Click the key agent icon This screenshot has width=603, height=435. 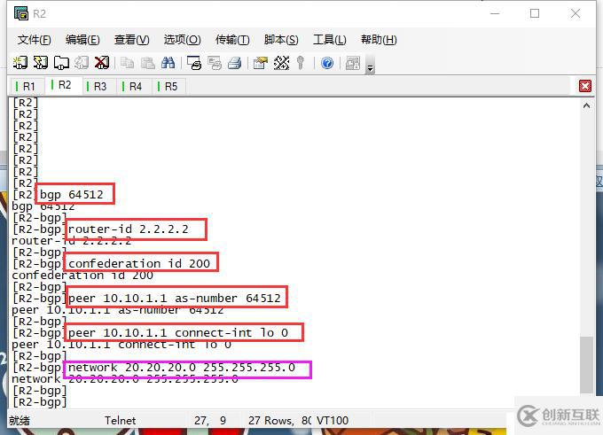(x=301, y=63)
